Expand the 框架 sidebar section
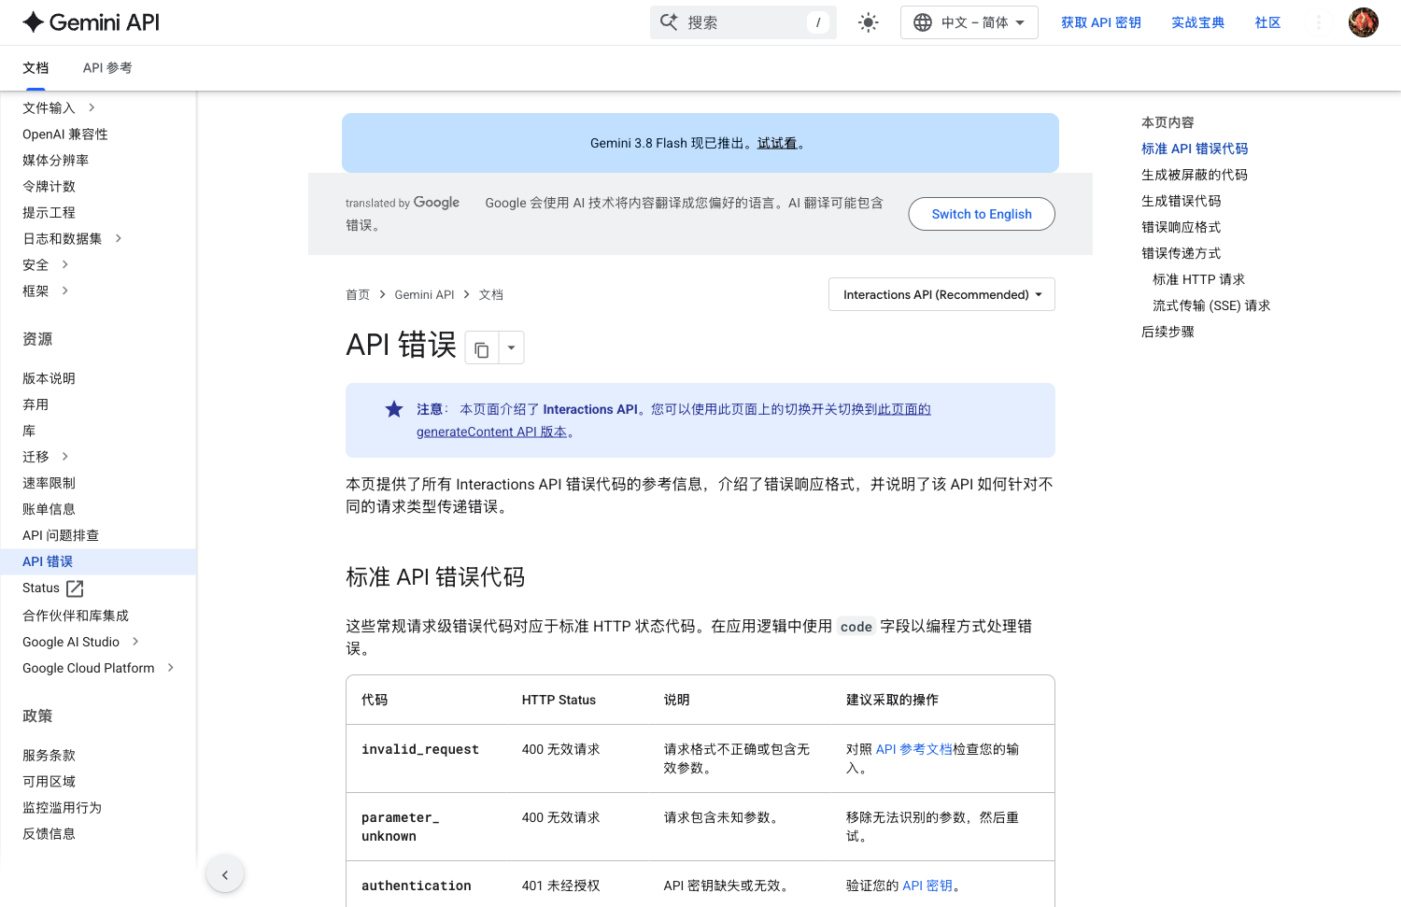 (x=65, y=291)
